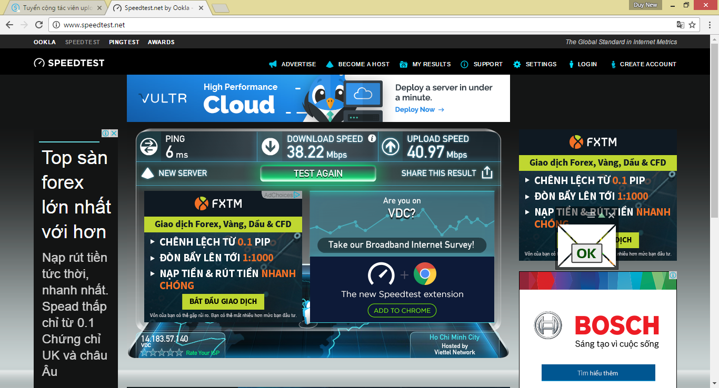Reload the Speedtest page
This screenshot has height=388, width=719.
(x=39, y=25)
